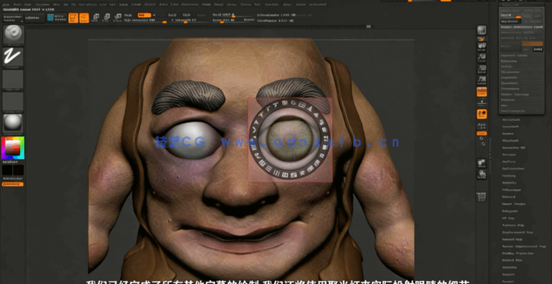Screen dimensions: 552x284
Task: Toggle the Mrgb channel button
Action: (128, 15)
